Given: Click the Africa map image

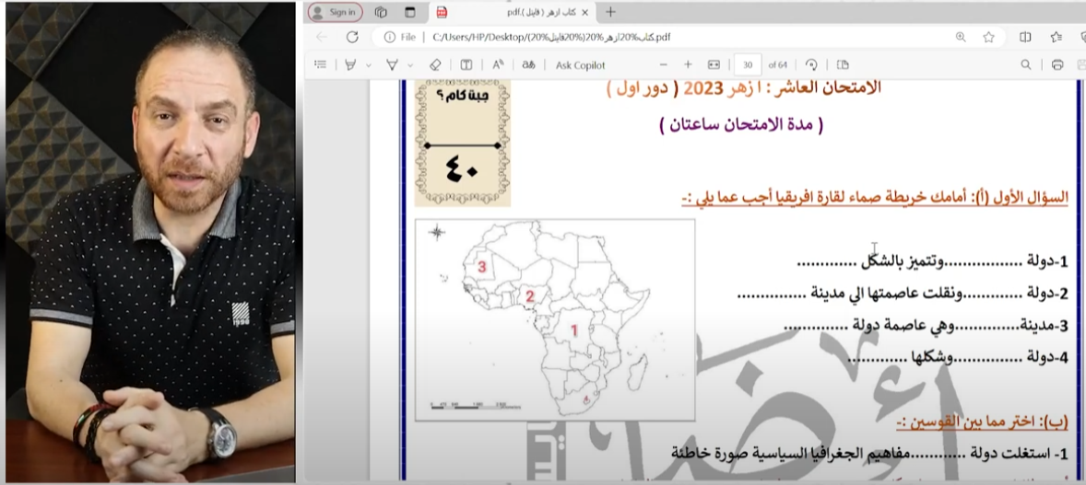Looking at the screenshot, I should 555,319.
